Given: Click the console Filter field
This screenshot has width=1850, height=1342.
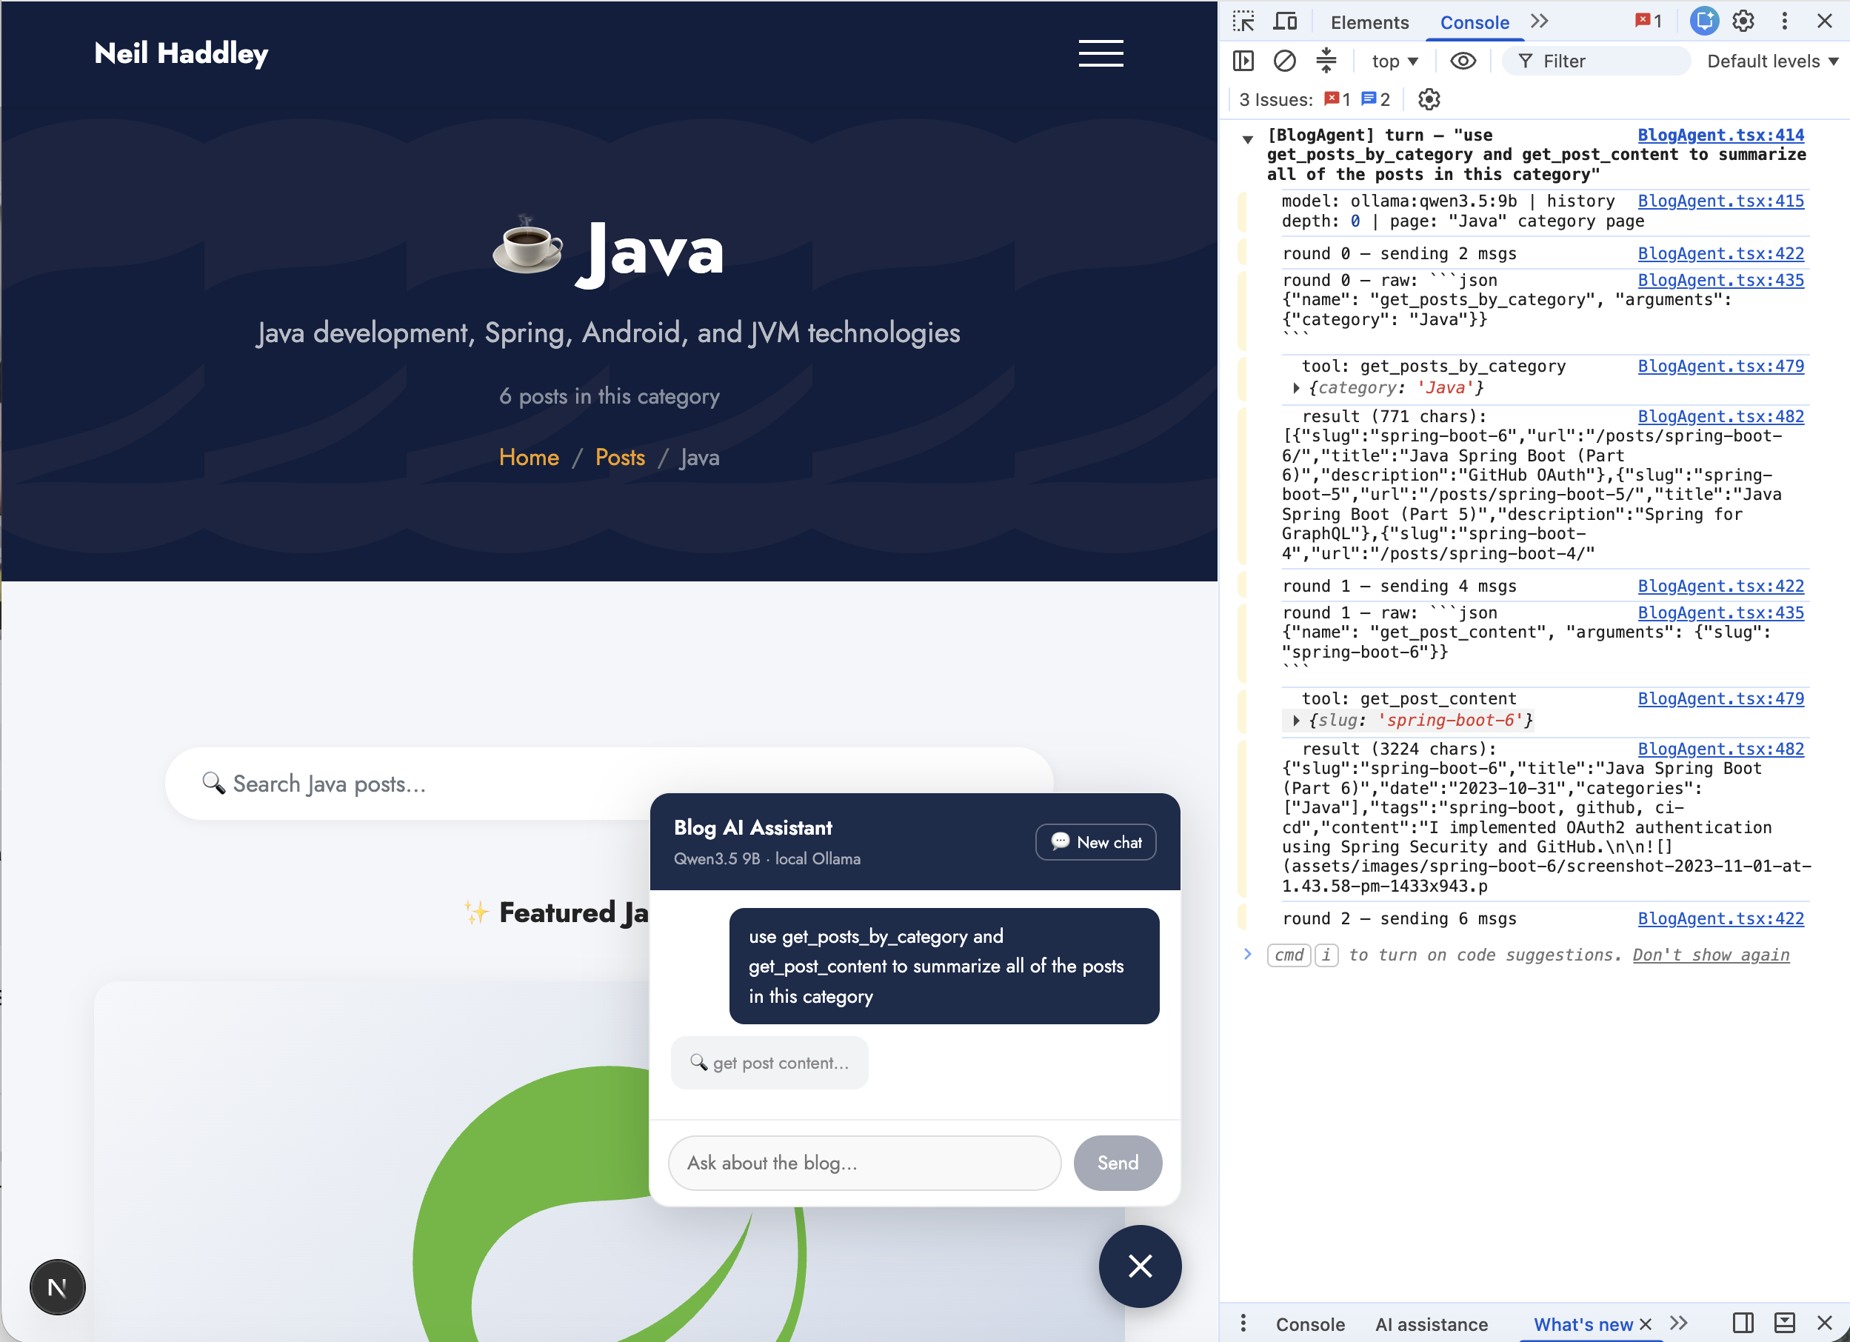Looking at the screenshot, I should point(1597,61).
